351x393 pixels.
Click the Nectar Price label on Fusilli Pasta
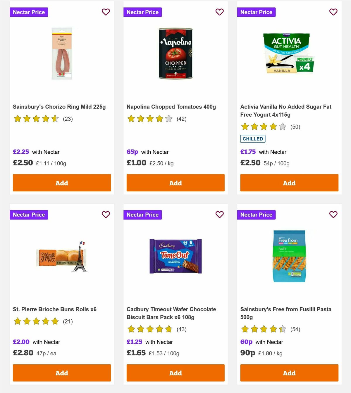256,214
